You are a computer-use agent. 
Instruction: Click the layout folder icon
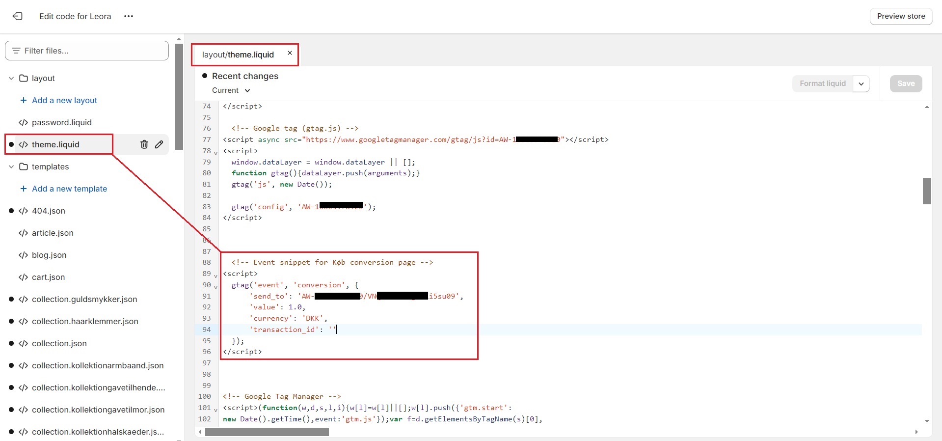(24, 78)
